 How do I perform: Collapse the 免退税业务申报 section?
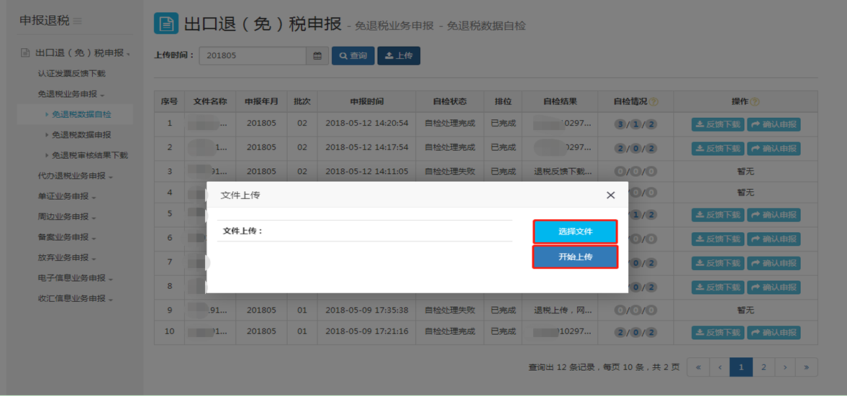(x=71, y=94)
